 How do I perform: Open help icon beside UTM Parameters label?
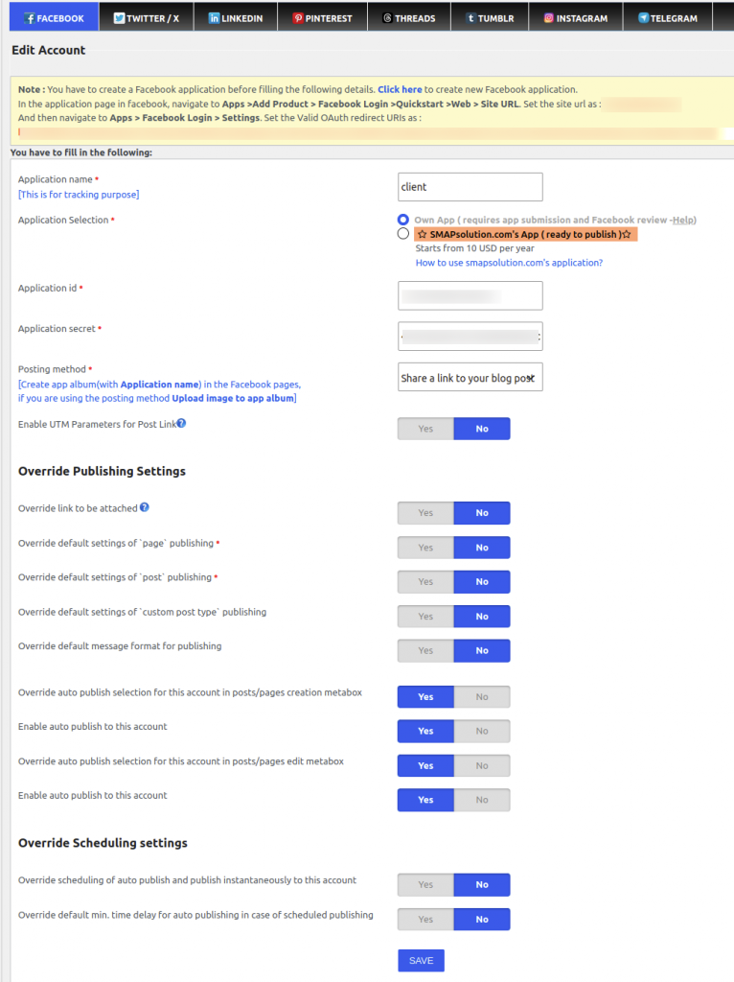pyautogui.click(x=181, y=423)
